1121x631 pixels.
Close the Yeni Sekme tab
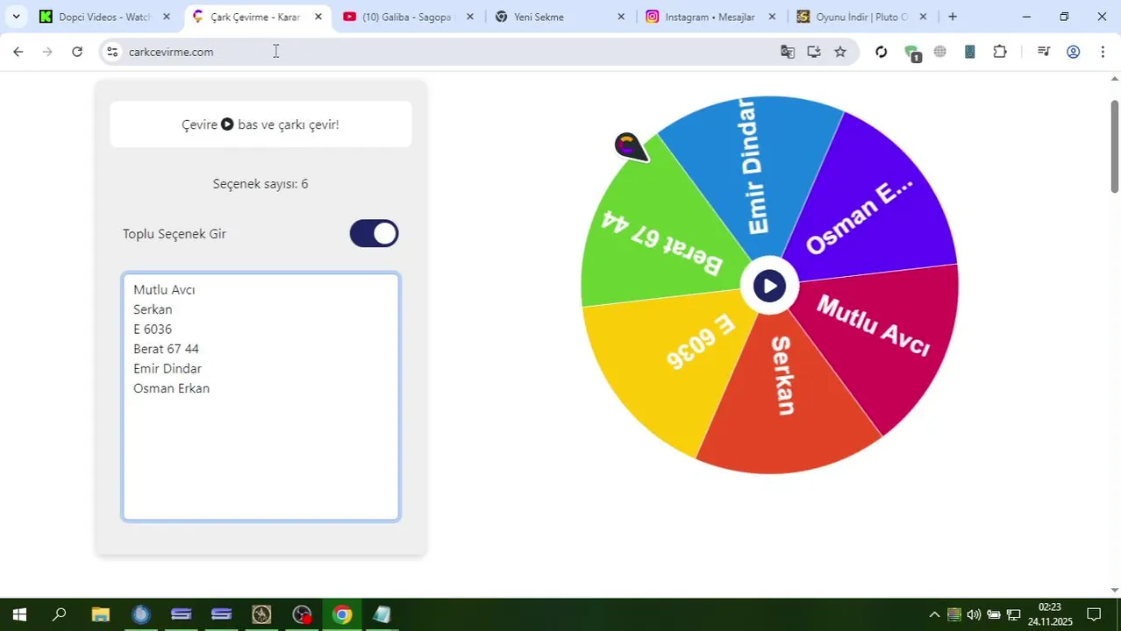(x=621, y=17)
